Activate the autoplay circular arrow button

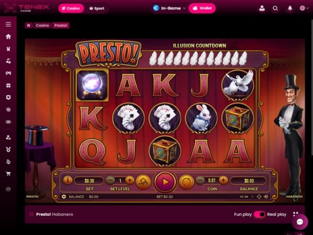tap(186, 182)
